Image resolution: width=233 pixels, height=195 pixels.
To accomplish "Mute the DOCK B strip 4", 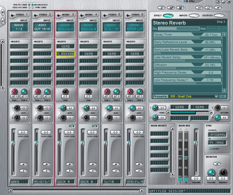I will [93, 164].
